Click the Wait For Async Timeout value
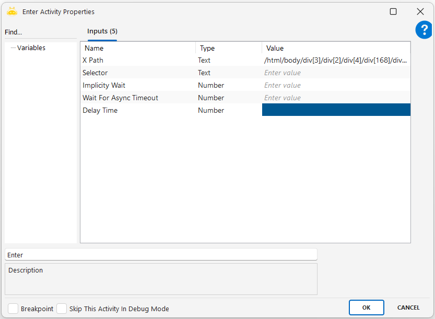 click(336, 98)
